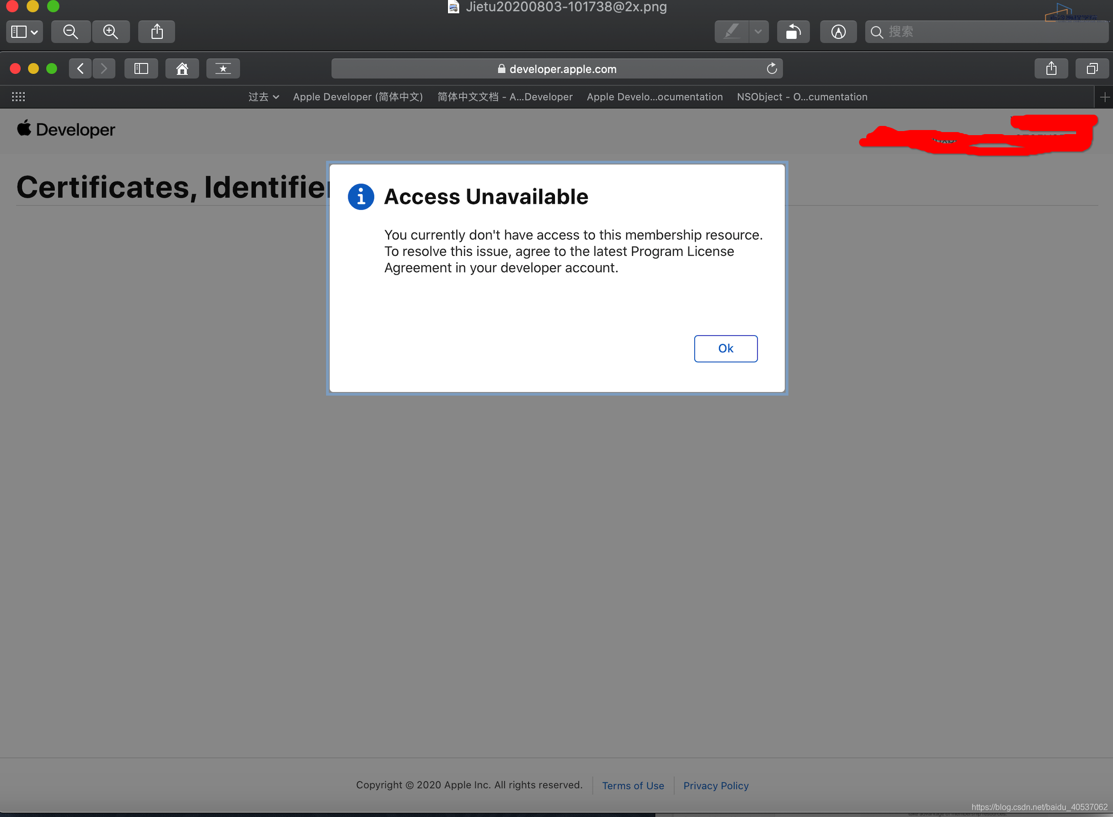Show all Safari tabs overview

1092,69
